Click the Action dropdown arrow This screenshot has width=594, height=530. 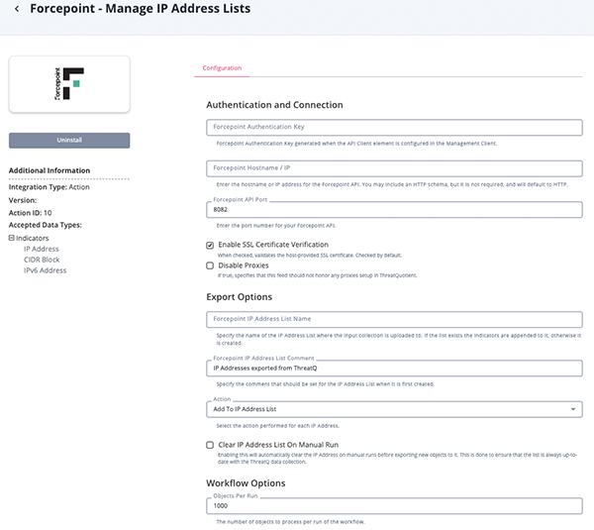coord(575,409)
